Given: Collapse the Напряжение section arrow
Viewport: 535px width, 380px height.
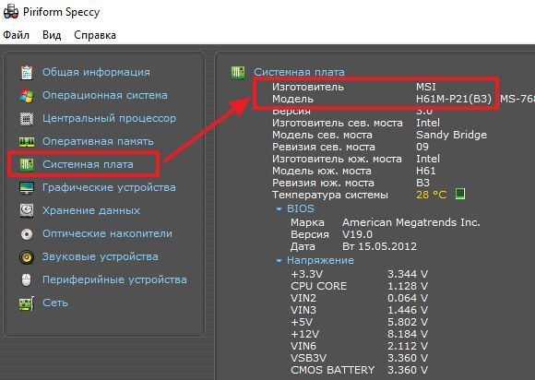Looking at the screenshot, I should point(279,261).
